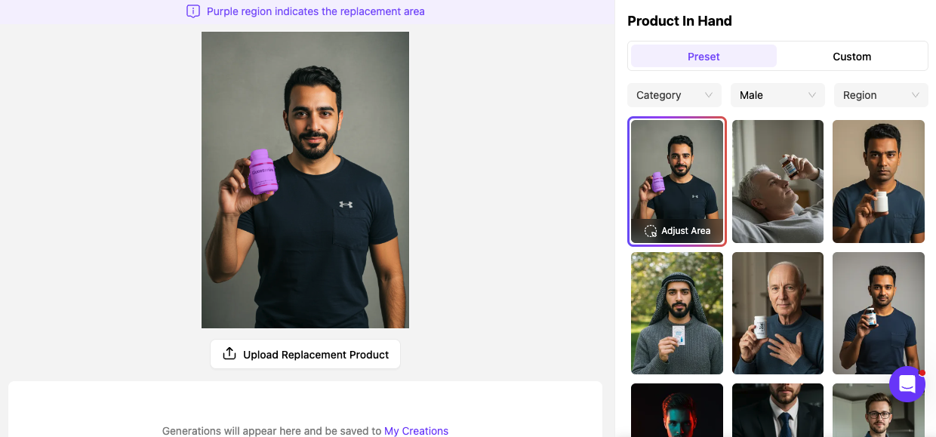Open the chat support bubble
This screenshot has width=936, height=437.
[907, 384]
